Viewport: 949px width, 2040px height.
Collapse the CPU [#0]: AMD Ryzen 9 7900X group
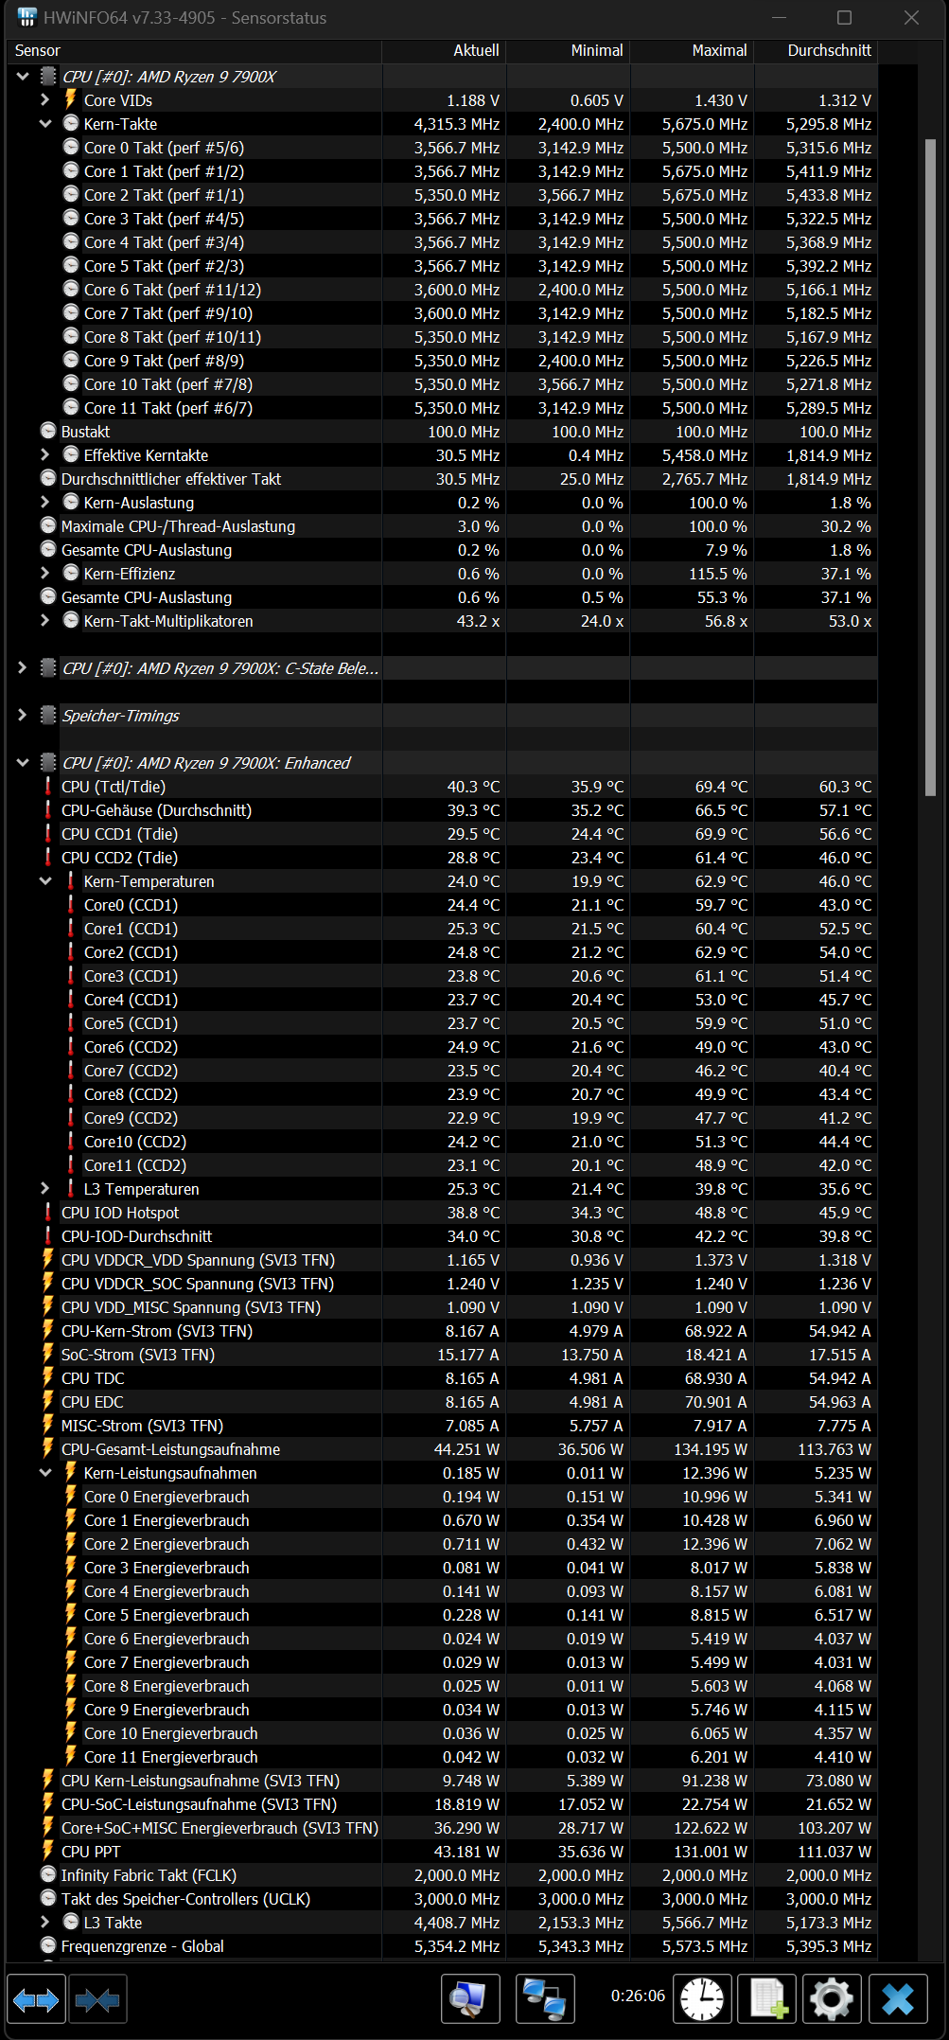(23, 76)
